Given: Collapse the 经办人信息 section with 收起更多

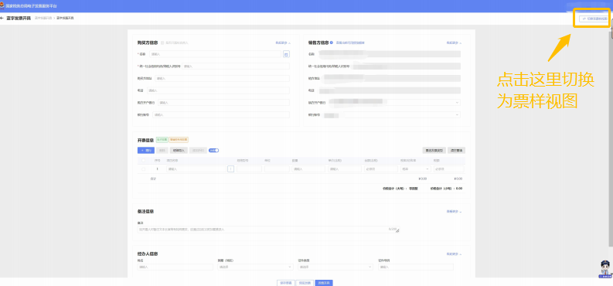Looking at the screenshot, I should coord(454,254).
